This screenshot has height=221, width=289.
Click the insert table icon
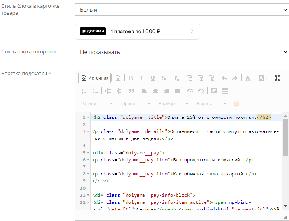(225, 91)
